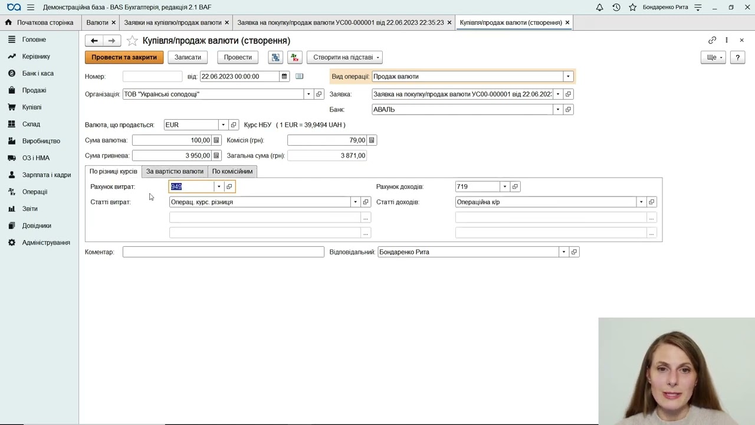This screenshot has height=425, width=755.
Task: Open calculator for Сума валютна
Action: 216,140
